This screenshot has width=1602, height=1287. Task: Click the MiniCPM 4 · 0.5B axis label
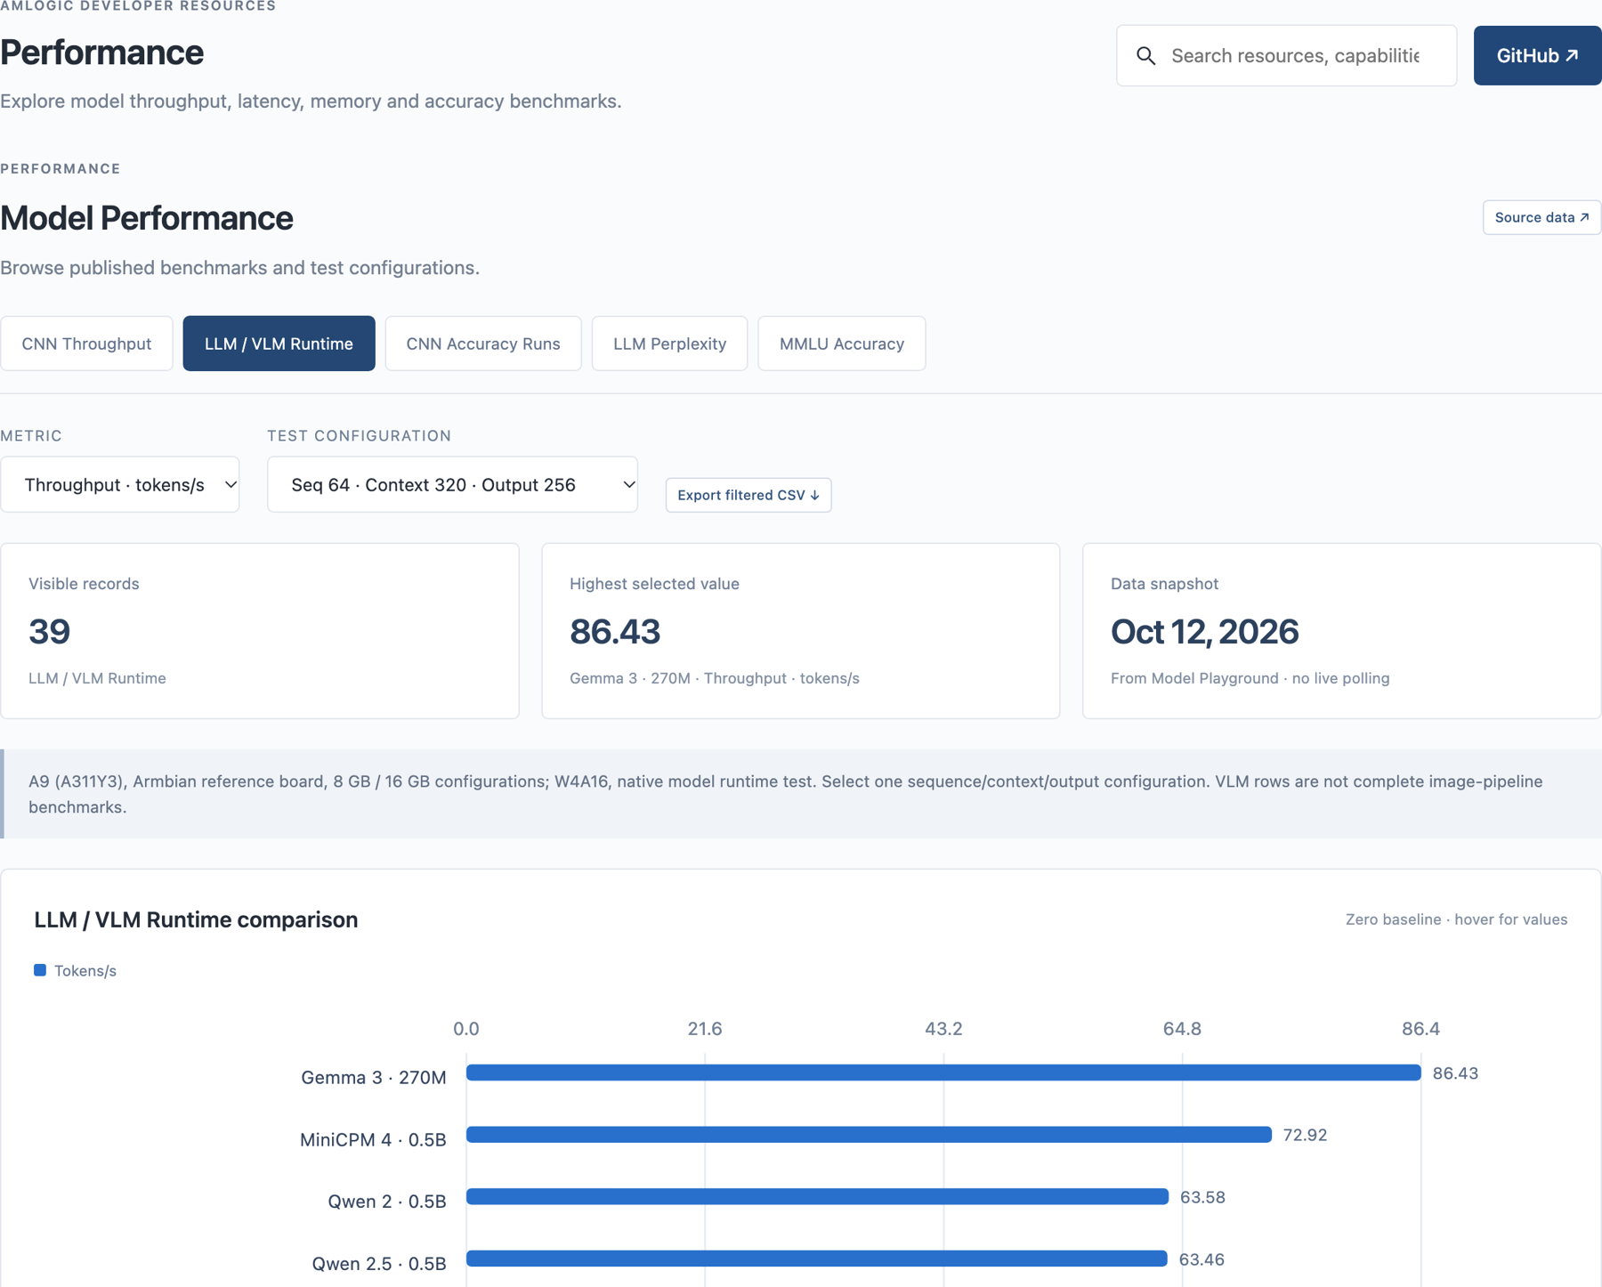click(373, 1140)
